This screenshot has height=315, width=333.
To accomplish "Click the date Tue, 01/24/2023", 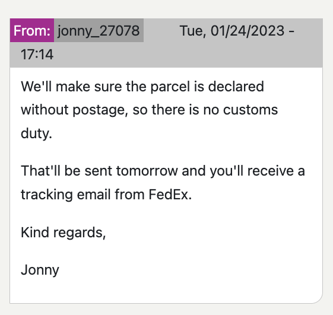I will 232,31.
